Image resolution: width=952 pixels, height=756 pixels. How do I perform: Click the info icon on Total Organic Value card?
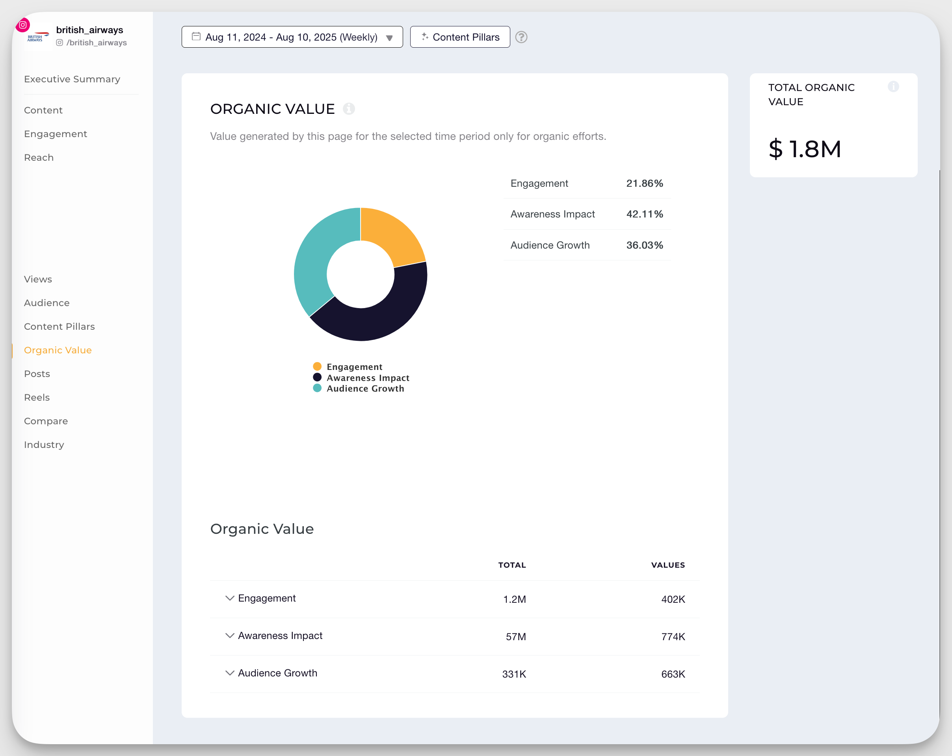tap(893, 87)
